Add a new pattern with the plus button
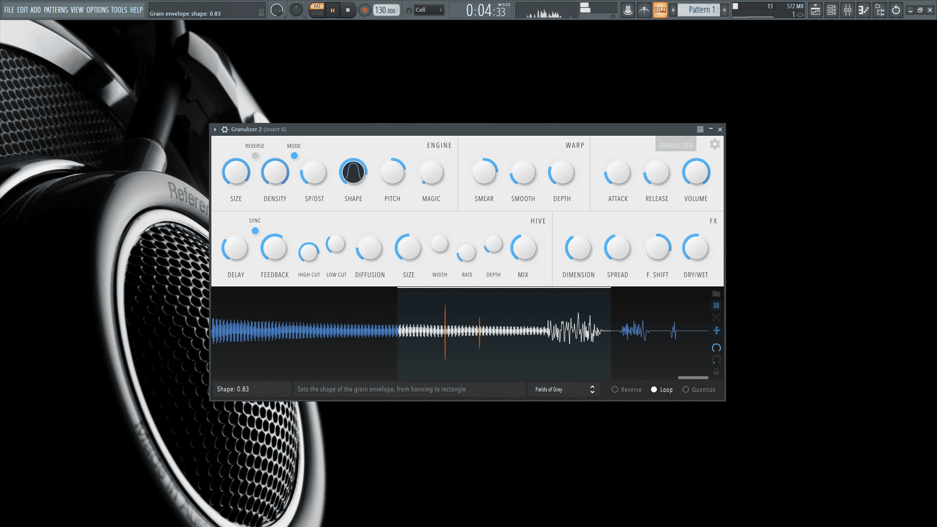 click(724, 10)
